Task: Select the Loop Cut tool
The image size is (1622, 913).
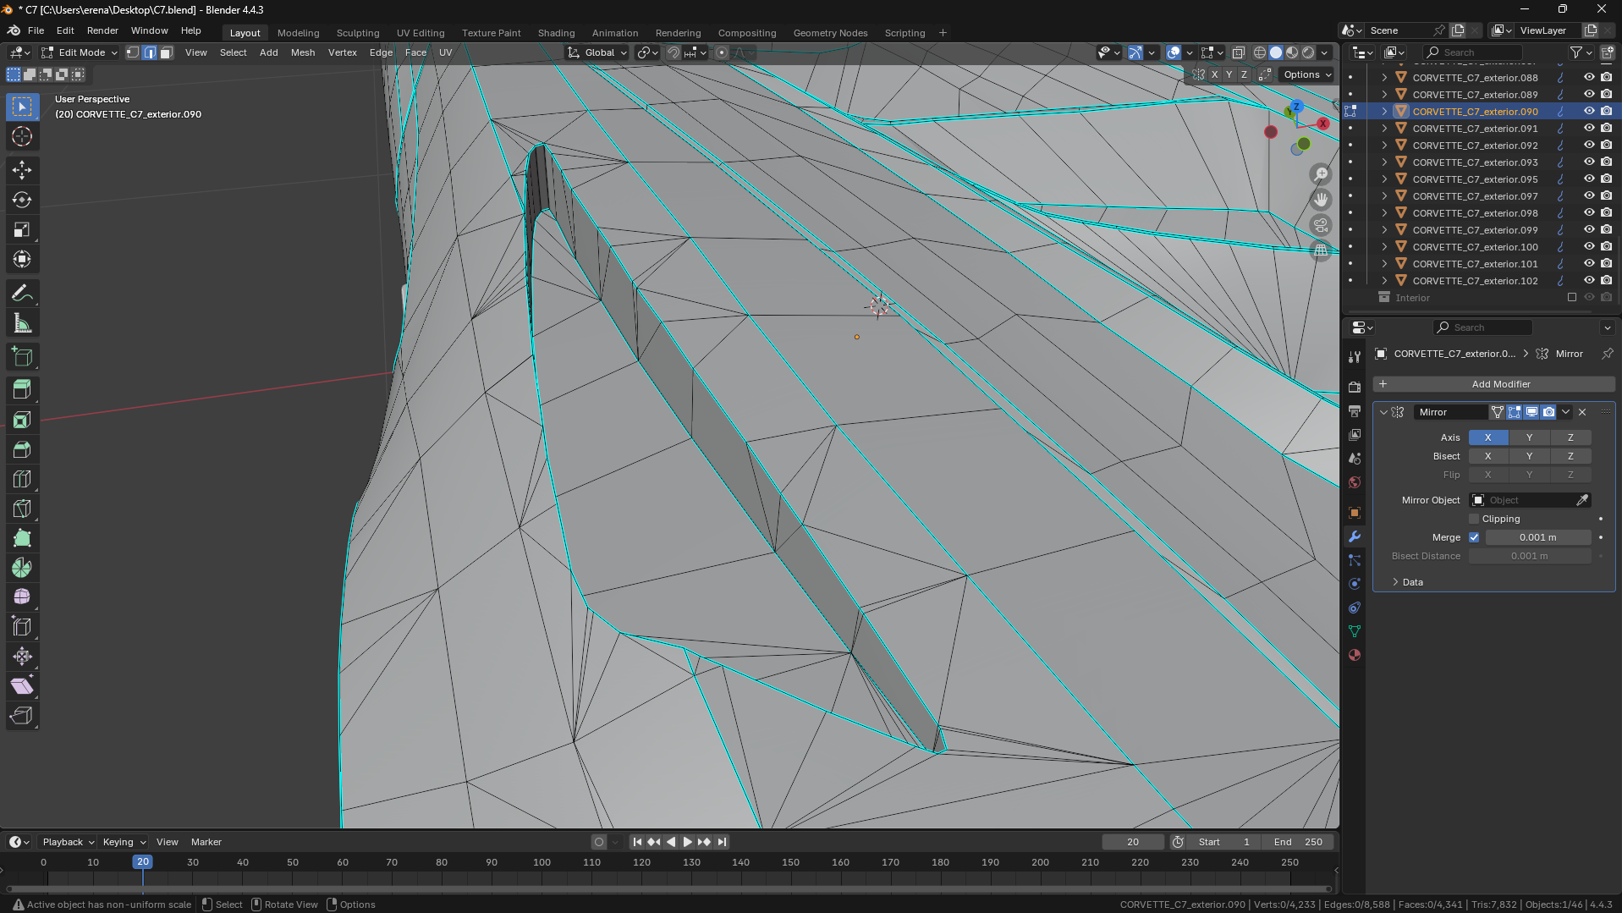Action: 22,479
